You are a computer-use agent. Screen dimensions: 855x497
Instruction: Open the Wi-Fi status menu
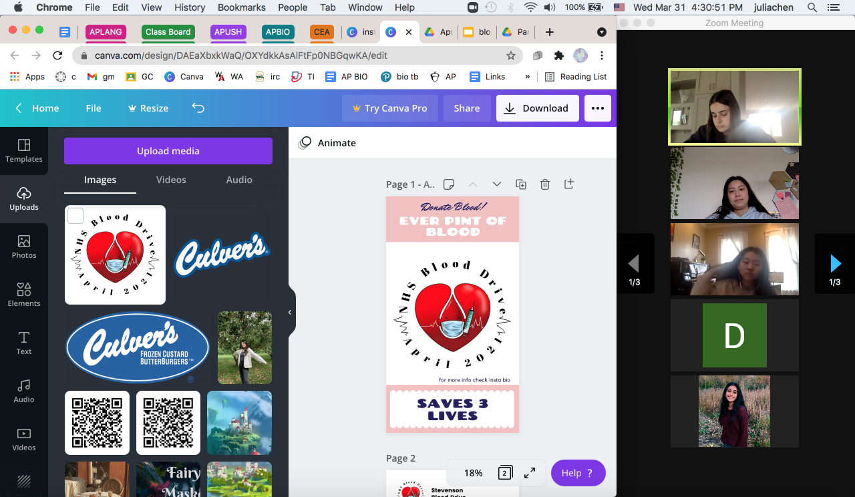click(x=530, y=7)
